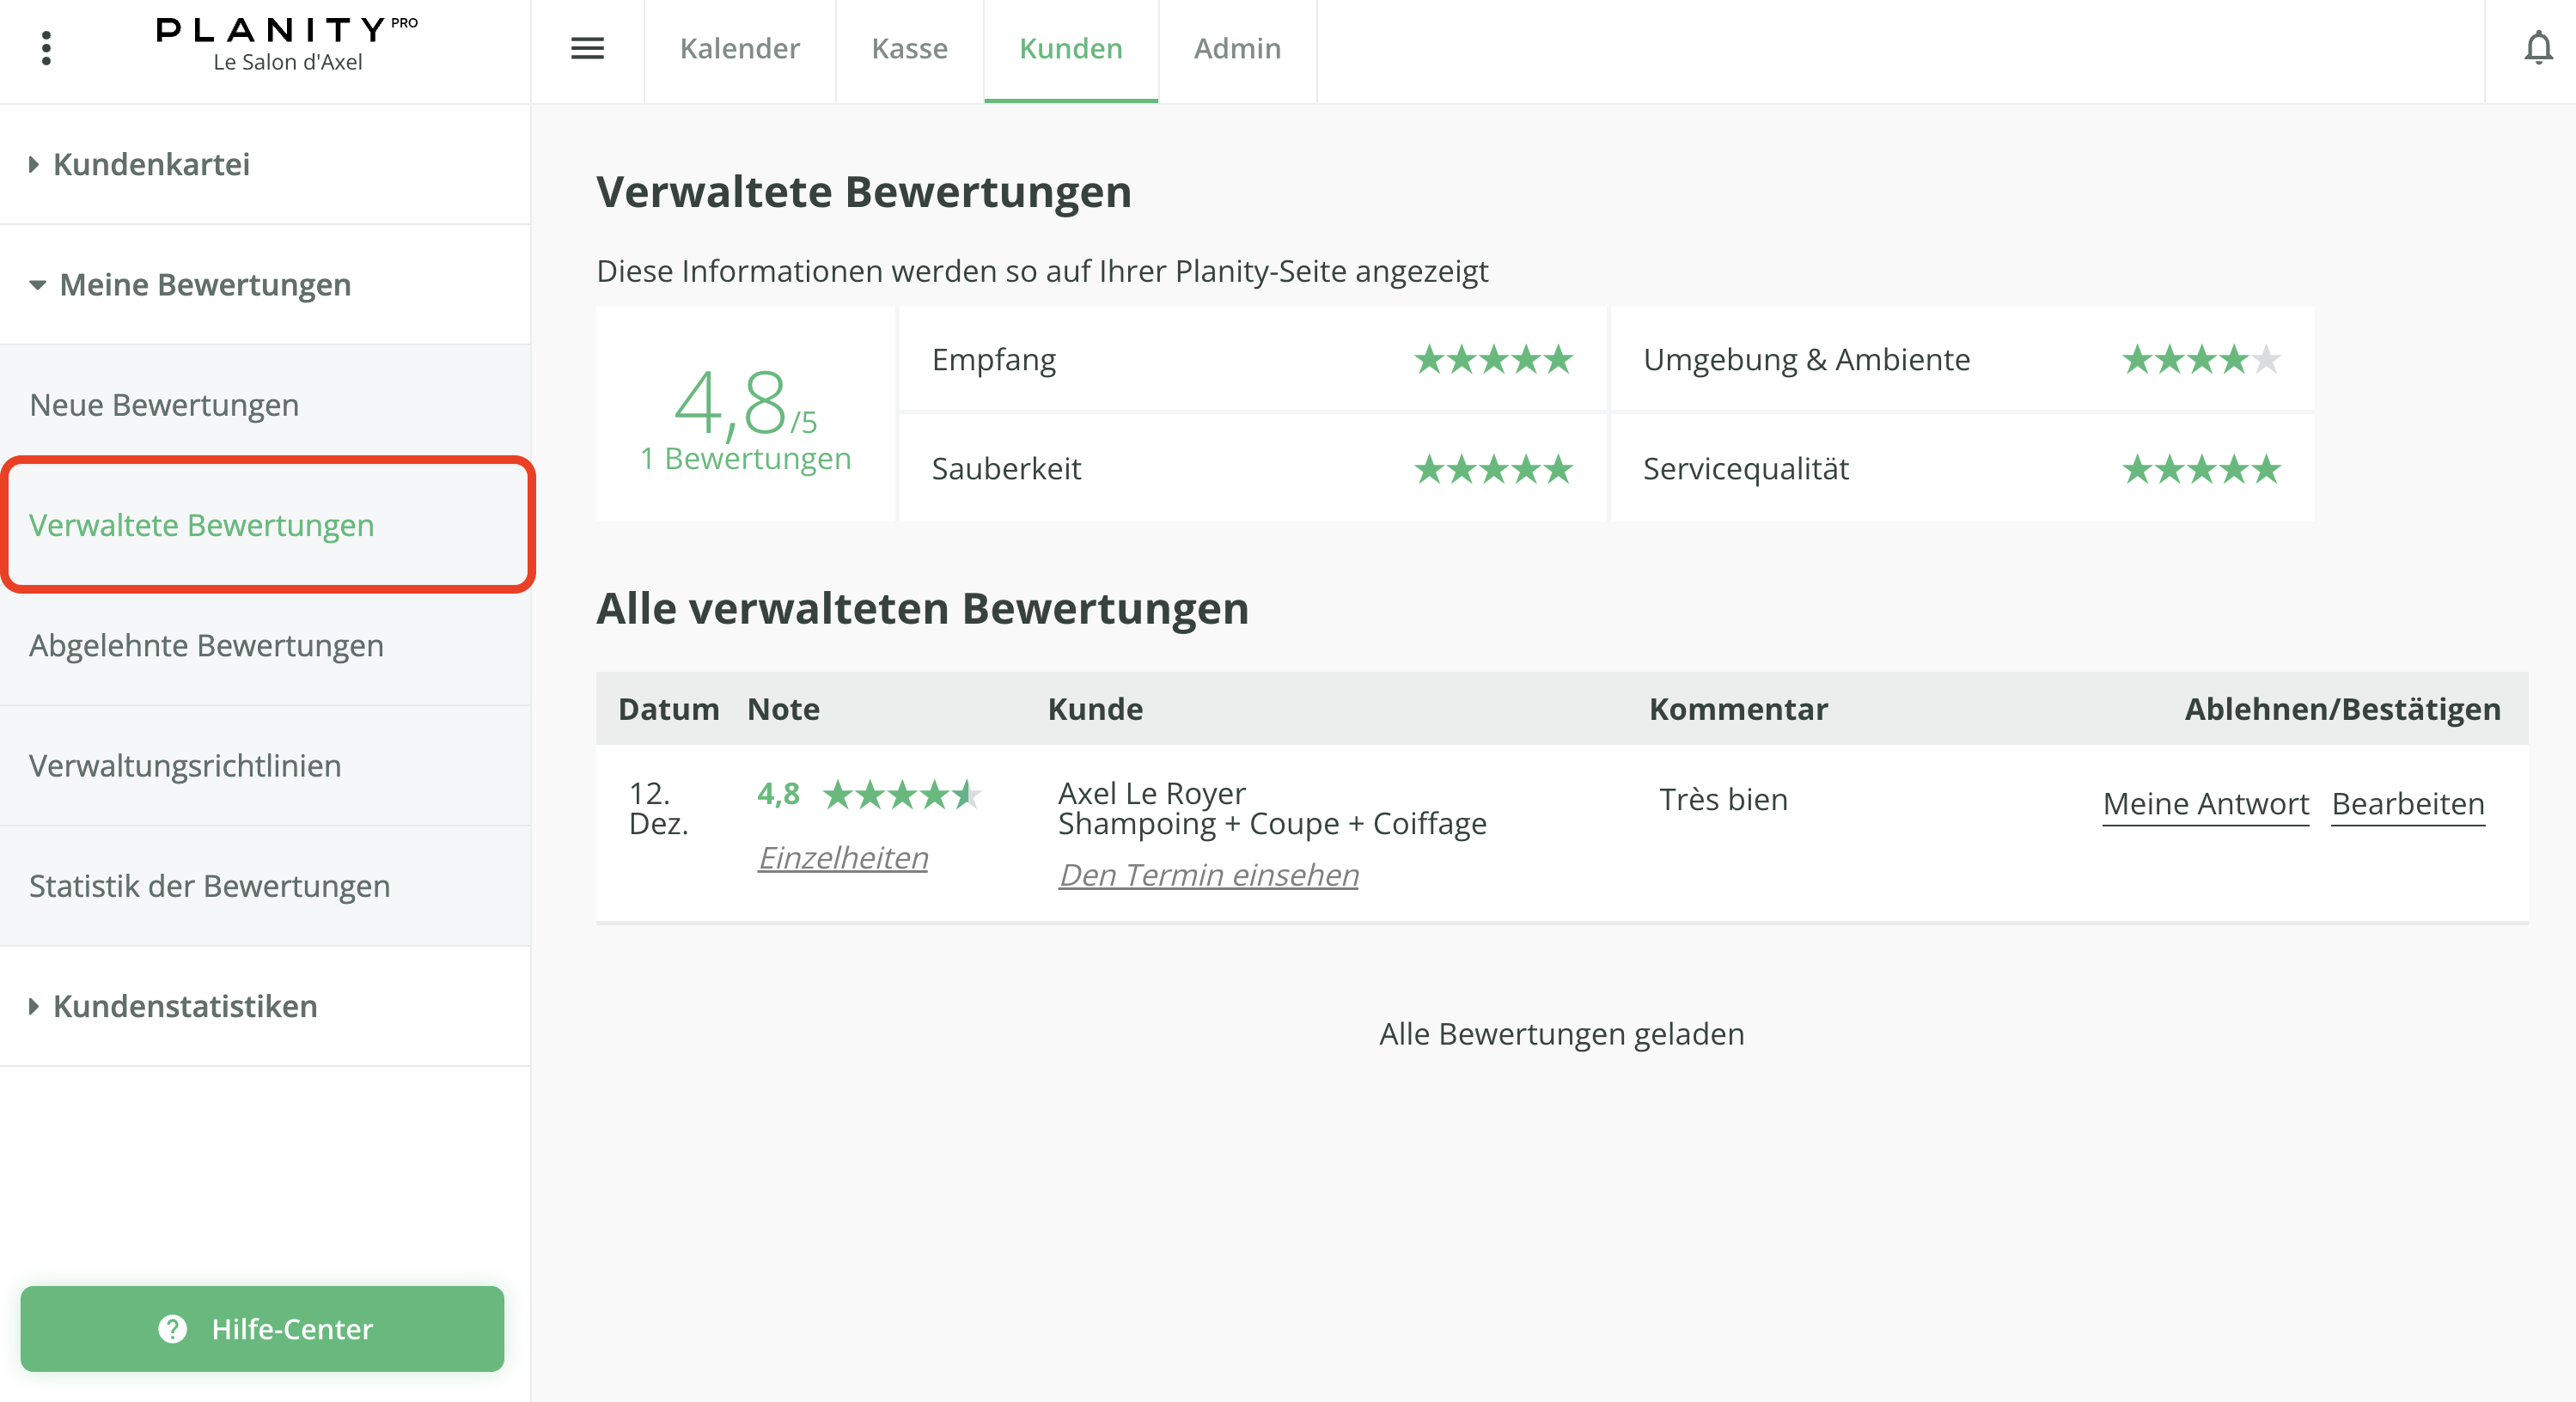Switch to the Kalender tab
Screen dimensions: 2576x1402
[739, 48]
